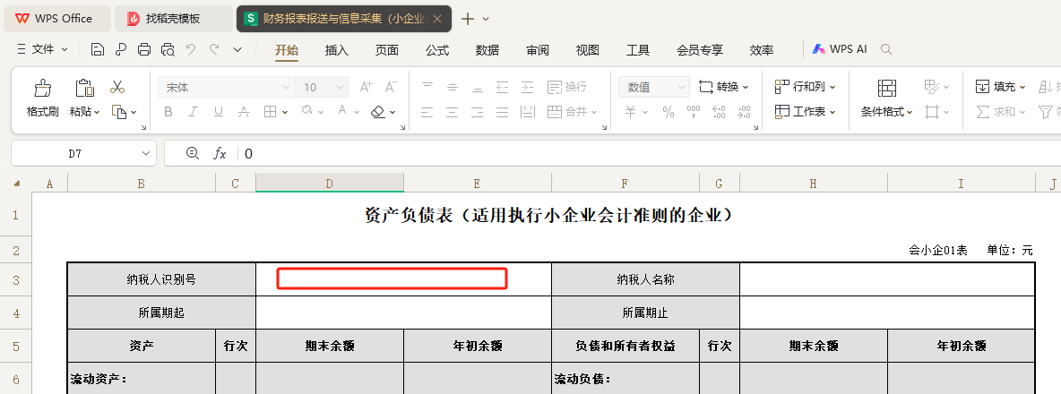The image size is (1061, 394).
Task: Click the Save icon in quick toolbar
Action: (98, 49)
